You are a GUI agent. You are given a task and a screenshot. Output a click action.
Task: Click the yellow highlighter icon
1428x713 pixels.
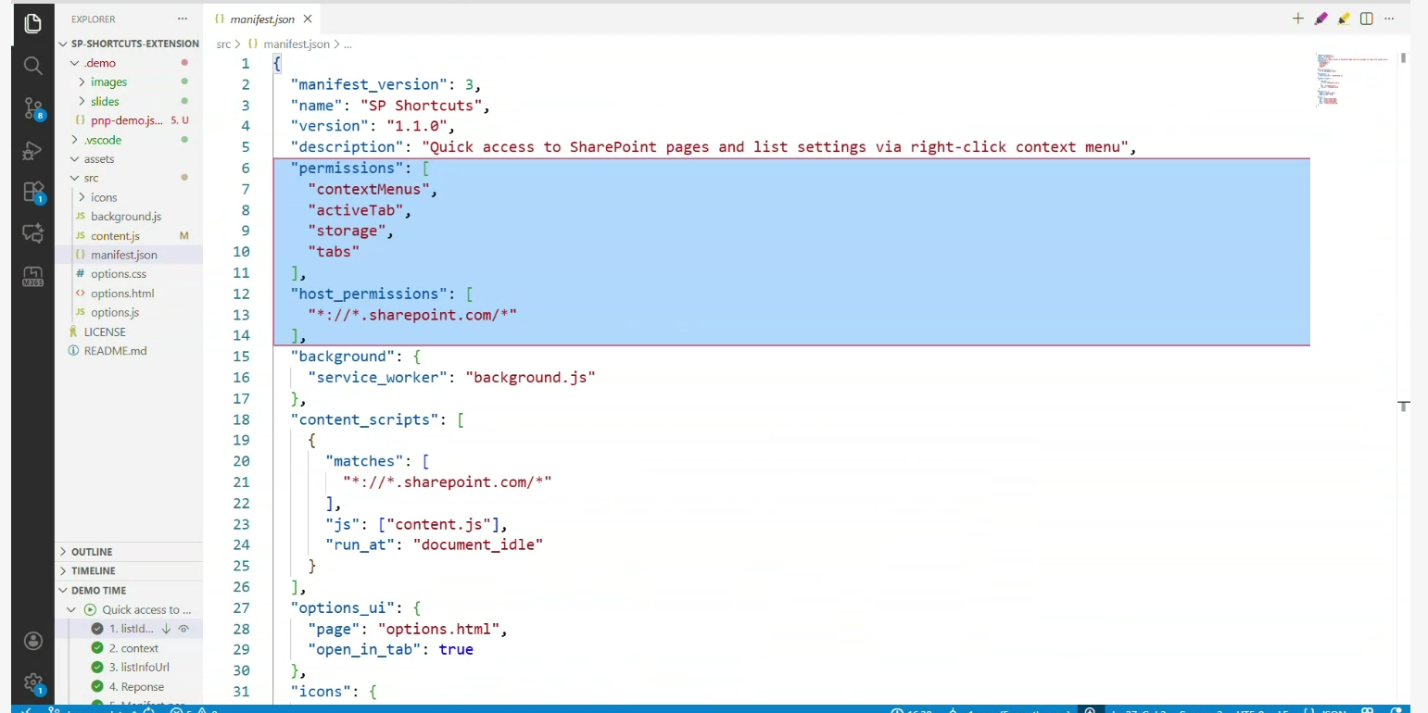click(1343, 19)
